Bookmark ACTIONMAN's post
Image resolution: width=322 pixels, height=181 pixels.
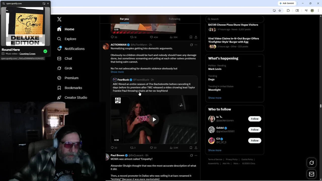(x=191, y=148)
